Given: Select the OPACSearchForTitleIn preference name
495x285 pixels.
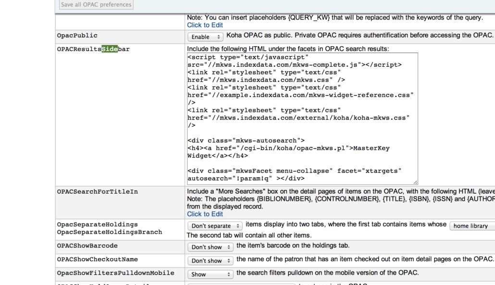Looking at the screenshot, I should coord(98,192).
